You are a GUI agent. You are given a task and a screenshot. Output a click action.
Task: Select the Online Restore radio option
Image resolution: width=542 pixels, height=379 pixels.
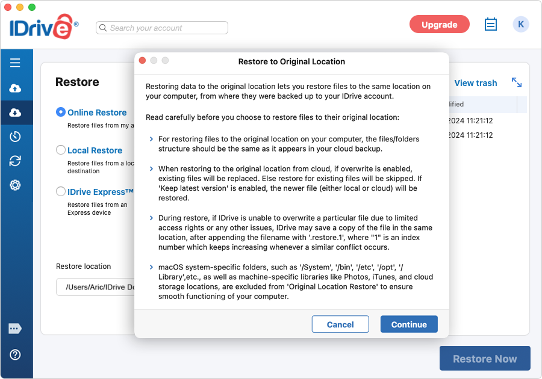coord(61,112)
